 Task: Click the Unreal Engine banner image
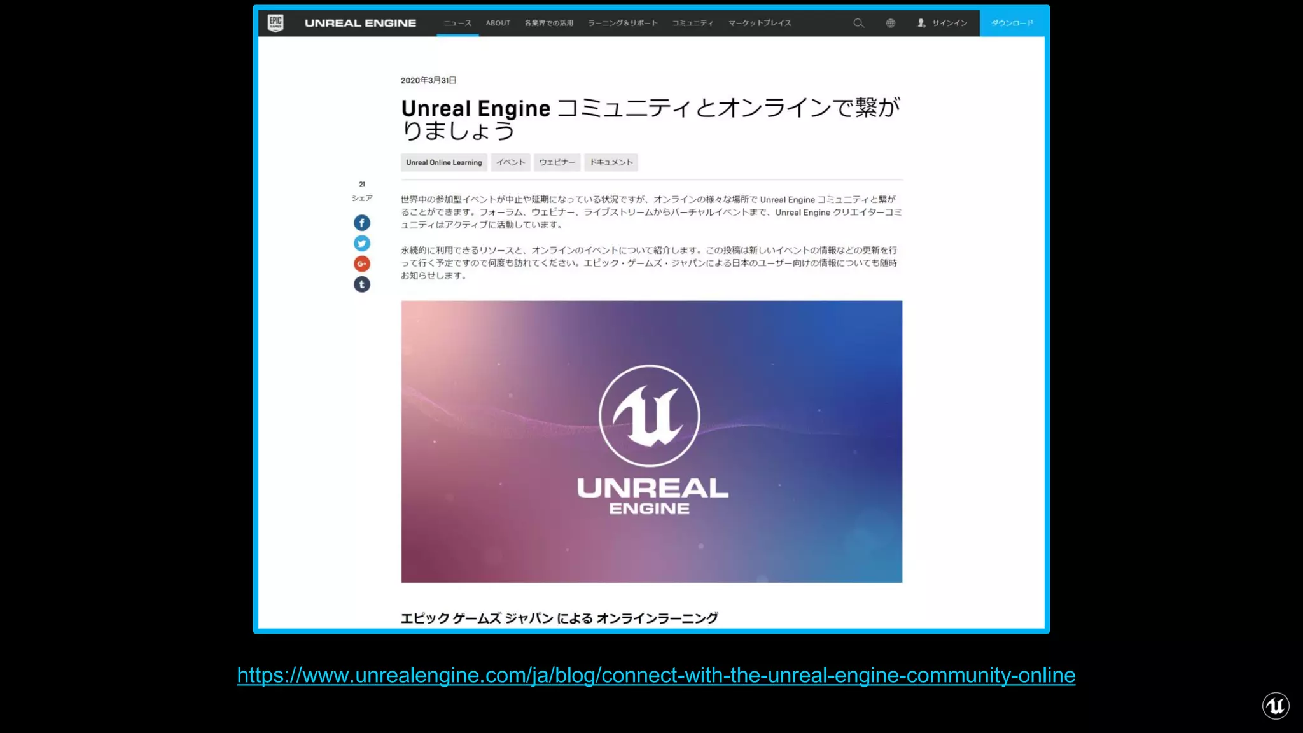pos(651,442)
